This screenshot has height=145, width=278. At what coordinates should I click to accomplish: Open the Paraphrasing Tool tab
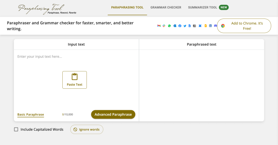pos(127,8)
